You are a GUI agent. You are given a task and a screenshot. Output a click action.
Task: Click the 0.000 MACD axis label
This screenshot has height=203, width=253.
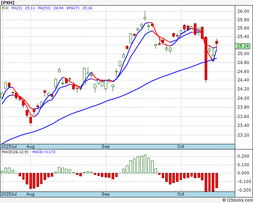[243, 173]
